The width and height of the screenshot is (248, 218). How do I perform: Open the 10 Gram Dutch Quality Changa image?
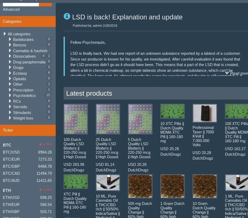click(205, 186)
